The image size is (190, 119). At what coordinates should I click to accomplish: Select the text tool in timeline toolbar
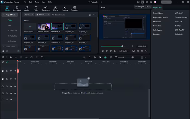click(x=42, y=57)
